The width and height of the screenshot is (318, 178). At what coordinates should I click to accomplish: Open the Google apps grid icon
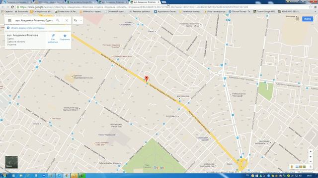(297, 19)
